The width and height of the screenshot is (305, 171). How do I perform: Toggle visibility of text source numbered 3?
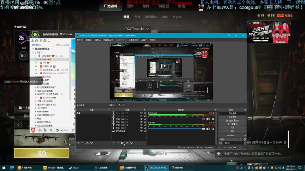(x=141, y=122)
